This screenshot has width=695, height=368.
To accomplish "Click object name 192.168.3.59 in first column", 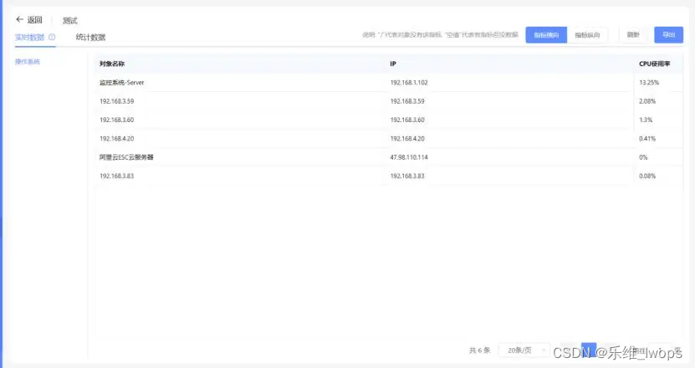I will click(116, 101).
